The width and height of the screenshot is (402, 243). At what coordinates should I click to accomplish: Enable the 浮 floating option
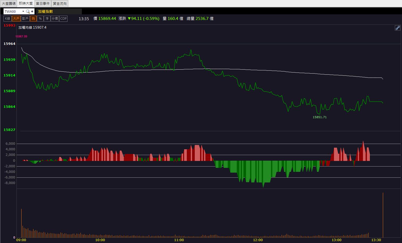point(47,19)
